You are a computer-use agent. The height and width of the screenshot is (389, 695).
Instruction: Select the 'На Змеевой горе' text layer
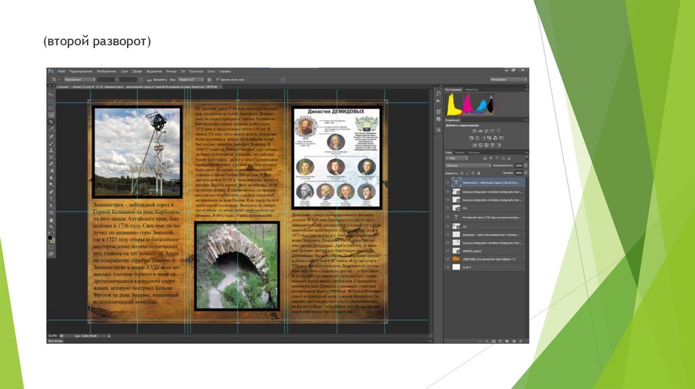[493, 217]
